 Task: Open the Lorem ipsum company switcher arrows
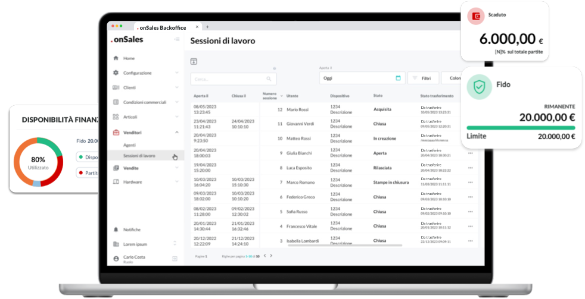pyautogui.click(x=175, y=244)
